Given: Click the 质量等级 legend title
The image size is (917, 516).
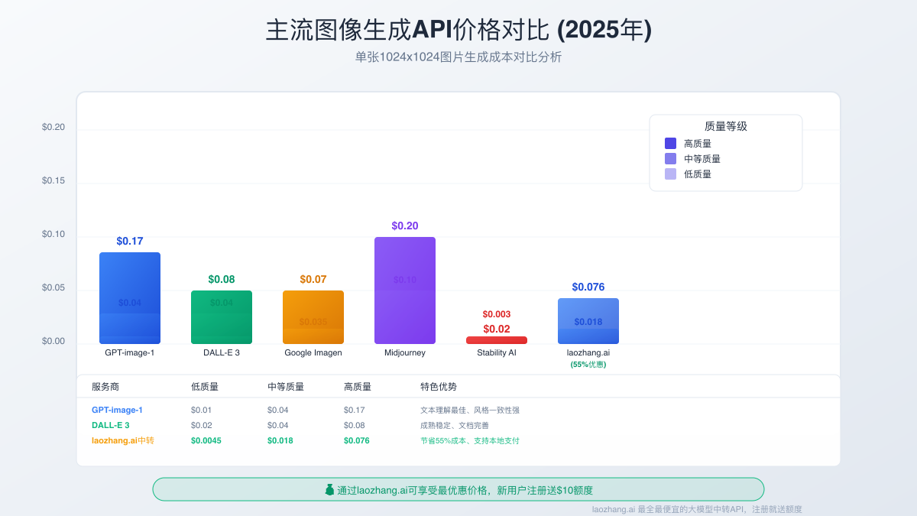Looking at the screenshot, I should (725, 126).
